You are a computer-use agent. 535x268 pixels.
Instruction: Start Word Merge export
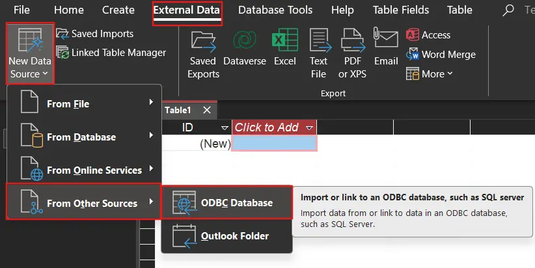click(x=441, y=55)
